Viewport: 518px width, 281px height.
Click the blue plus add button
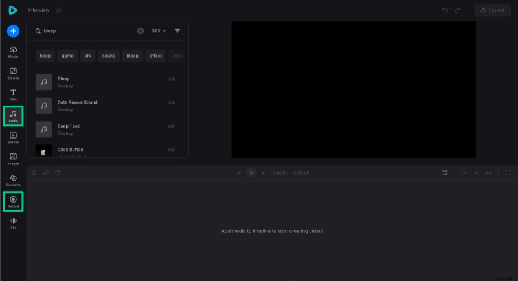coord(13,31)
